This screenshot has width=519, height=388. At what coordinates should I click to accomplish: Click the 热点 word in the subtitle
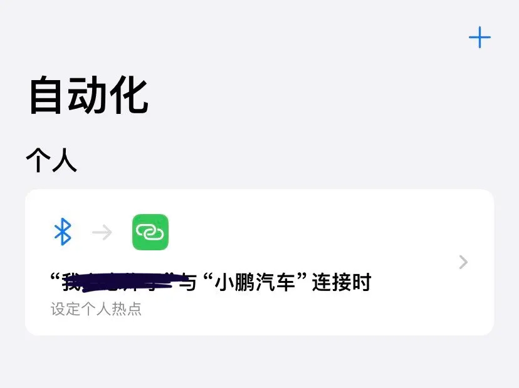[x=127, y=309]
